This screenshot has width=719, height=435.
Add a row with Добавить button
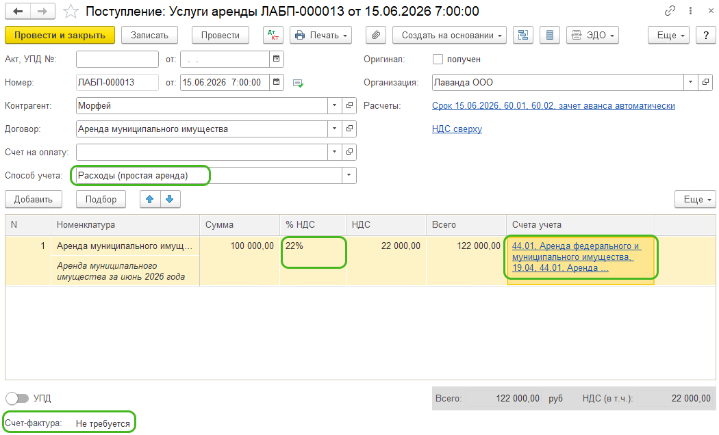34,199
